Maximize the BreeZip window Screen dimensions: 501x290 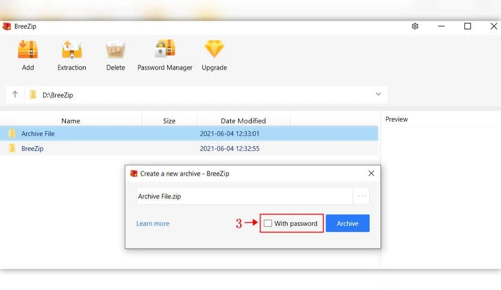click(x=467, y=26)
